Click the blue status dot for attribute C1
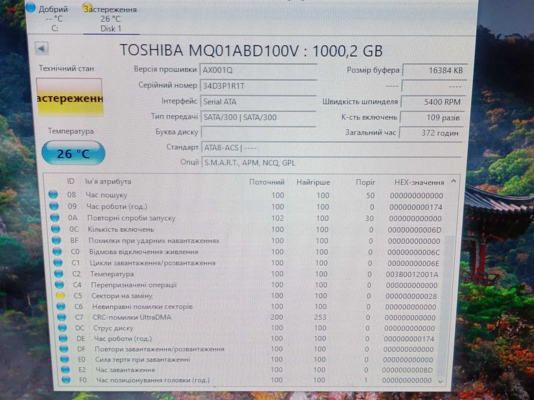534x400 pixels. pos(58,262)
